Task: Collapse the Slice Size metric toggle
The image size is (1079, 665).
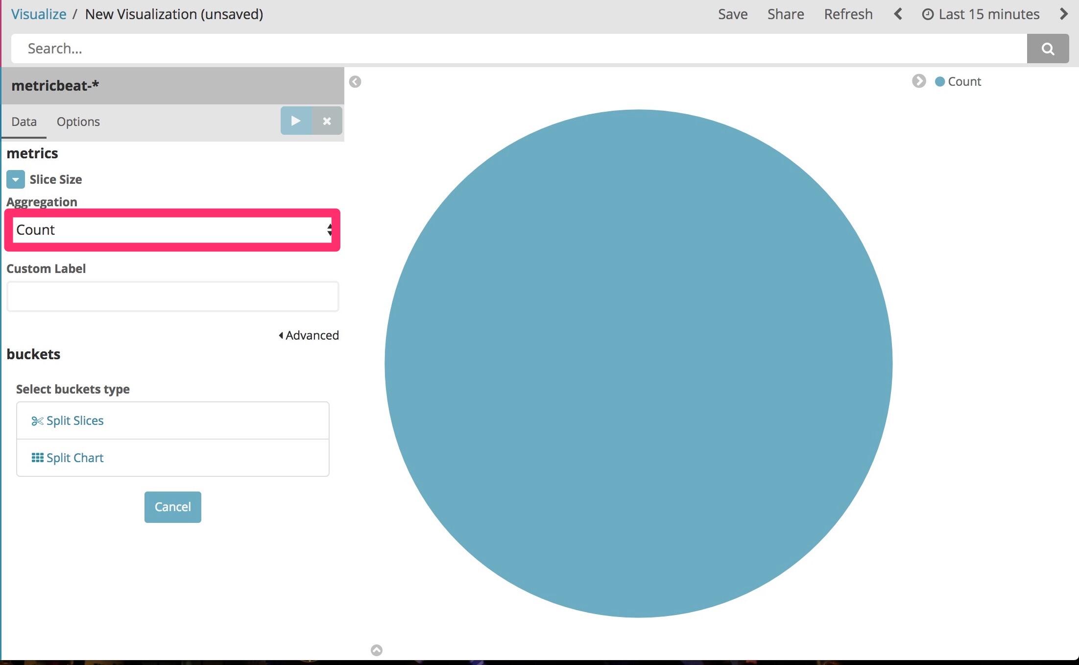Action: coord(16,179)
